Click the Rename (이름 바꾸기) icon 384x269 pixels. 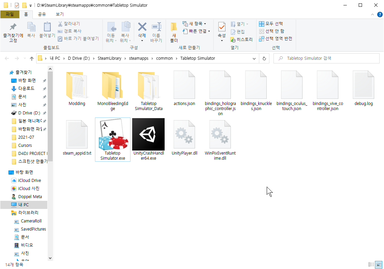click(156, 27)
